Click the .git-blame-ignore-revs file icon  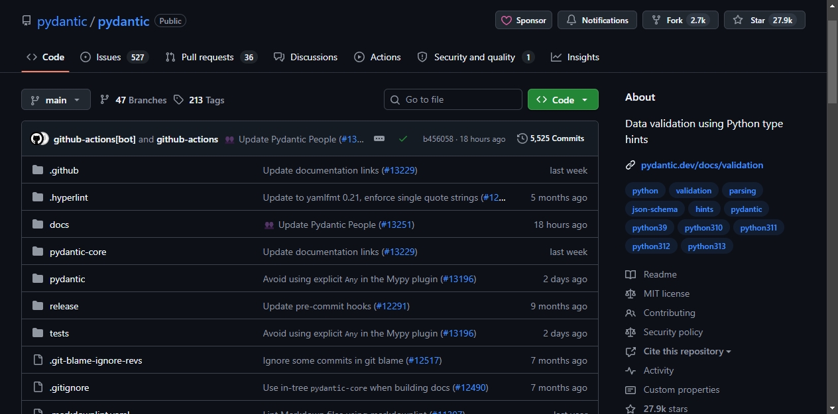click(38, 360)
